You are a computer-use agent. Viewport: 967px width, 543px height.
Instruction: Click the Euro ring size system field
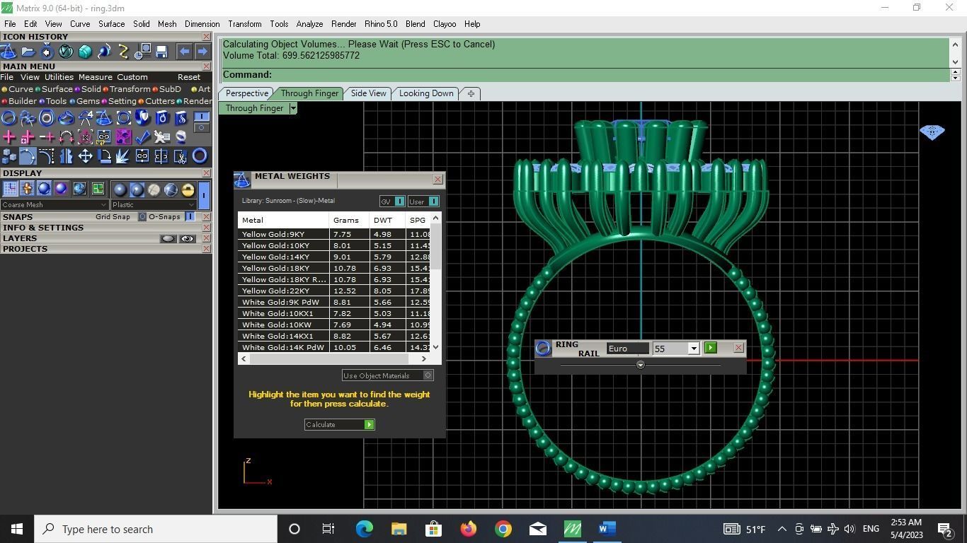click(627, 349)
